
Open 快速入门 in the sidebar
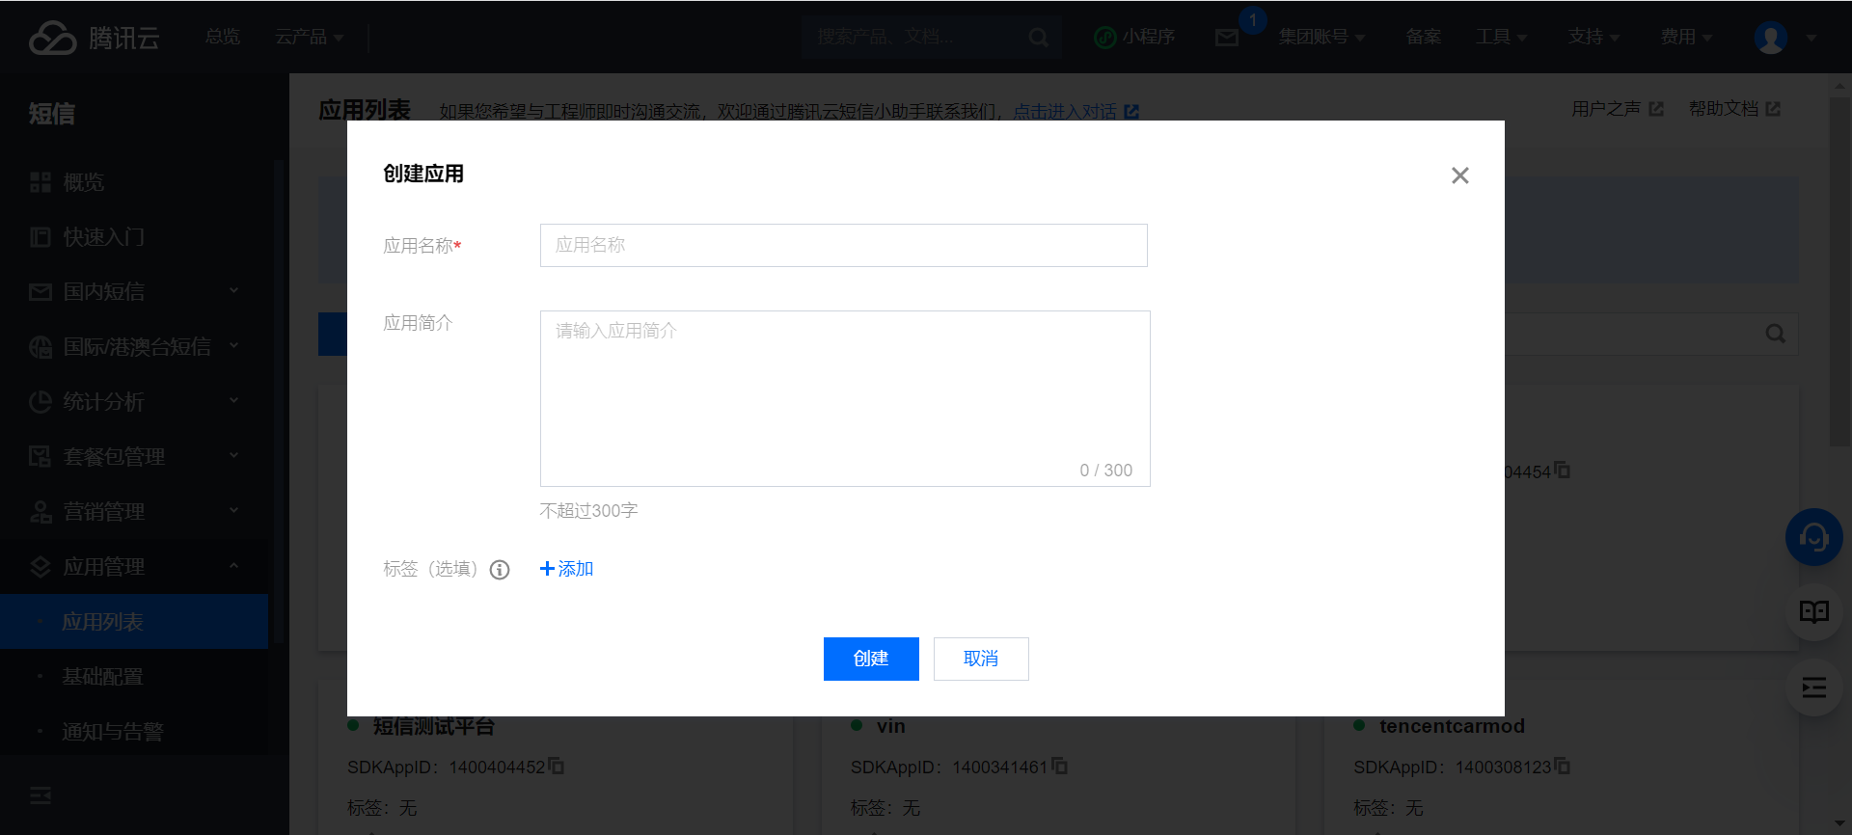(x=135, y=237)
